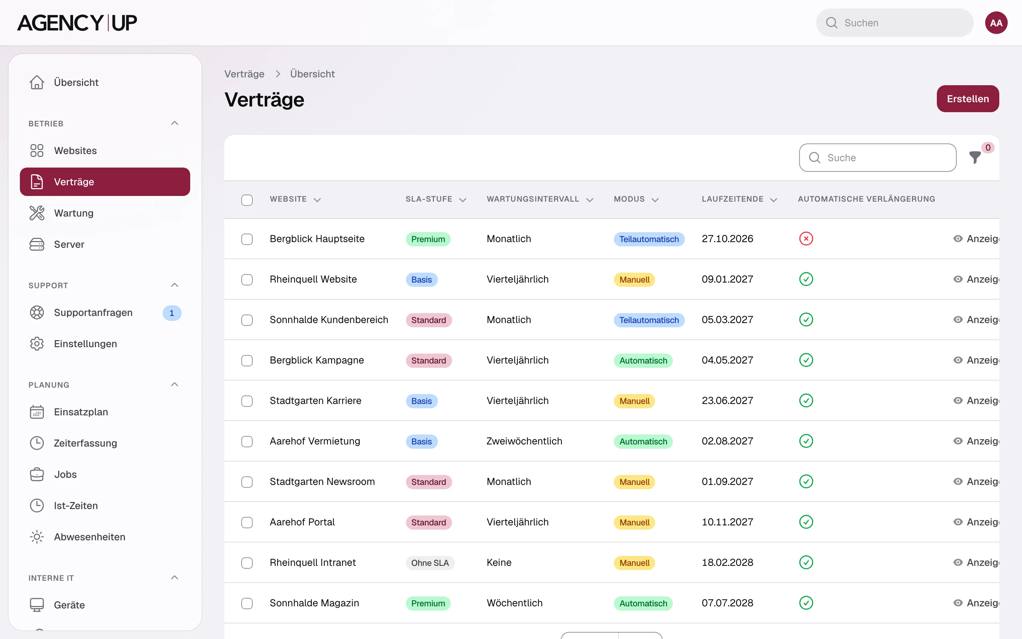Sort by the Website column

pos(295,199)
